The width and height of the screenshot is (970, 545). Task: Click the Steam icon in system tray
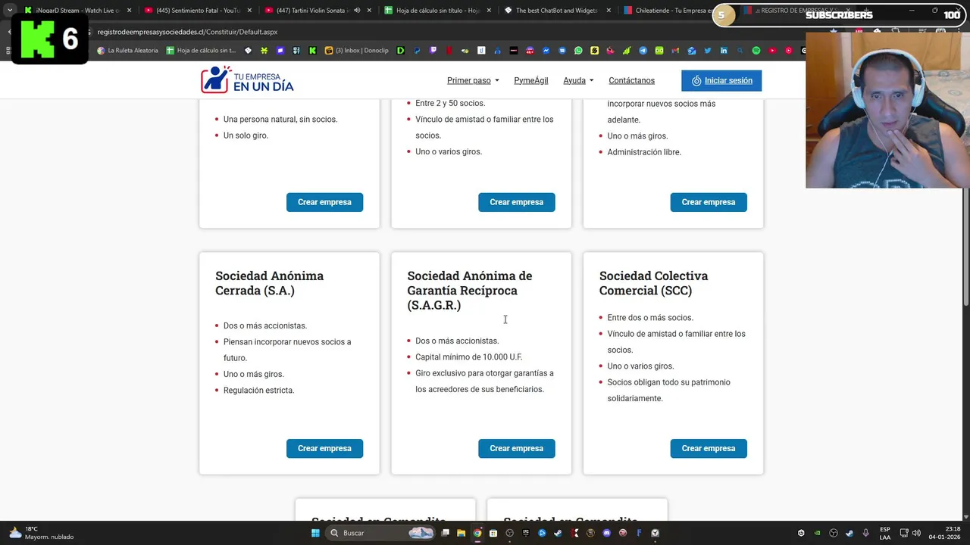(850, 533)
